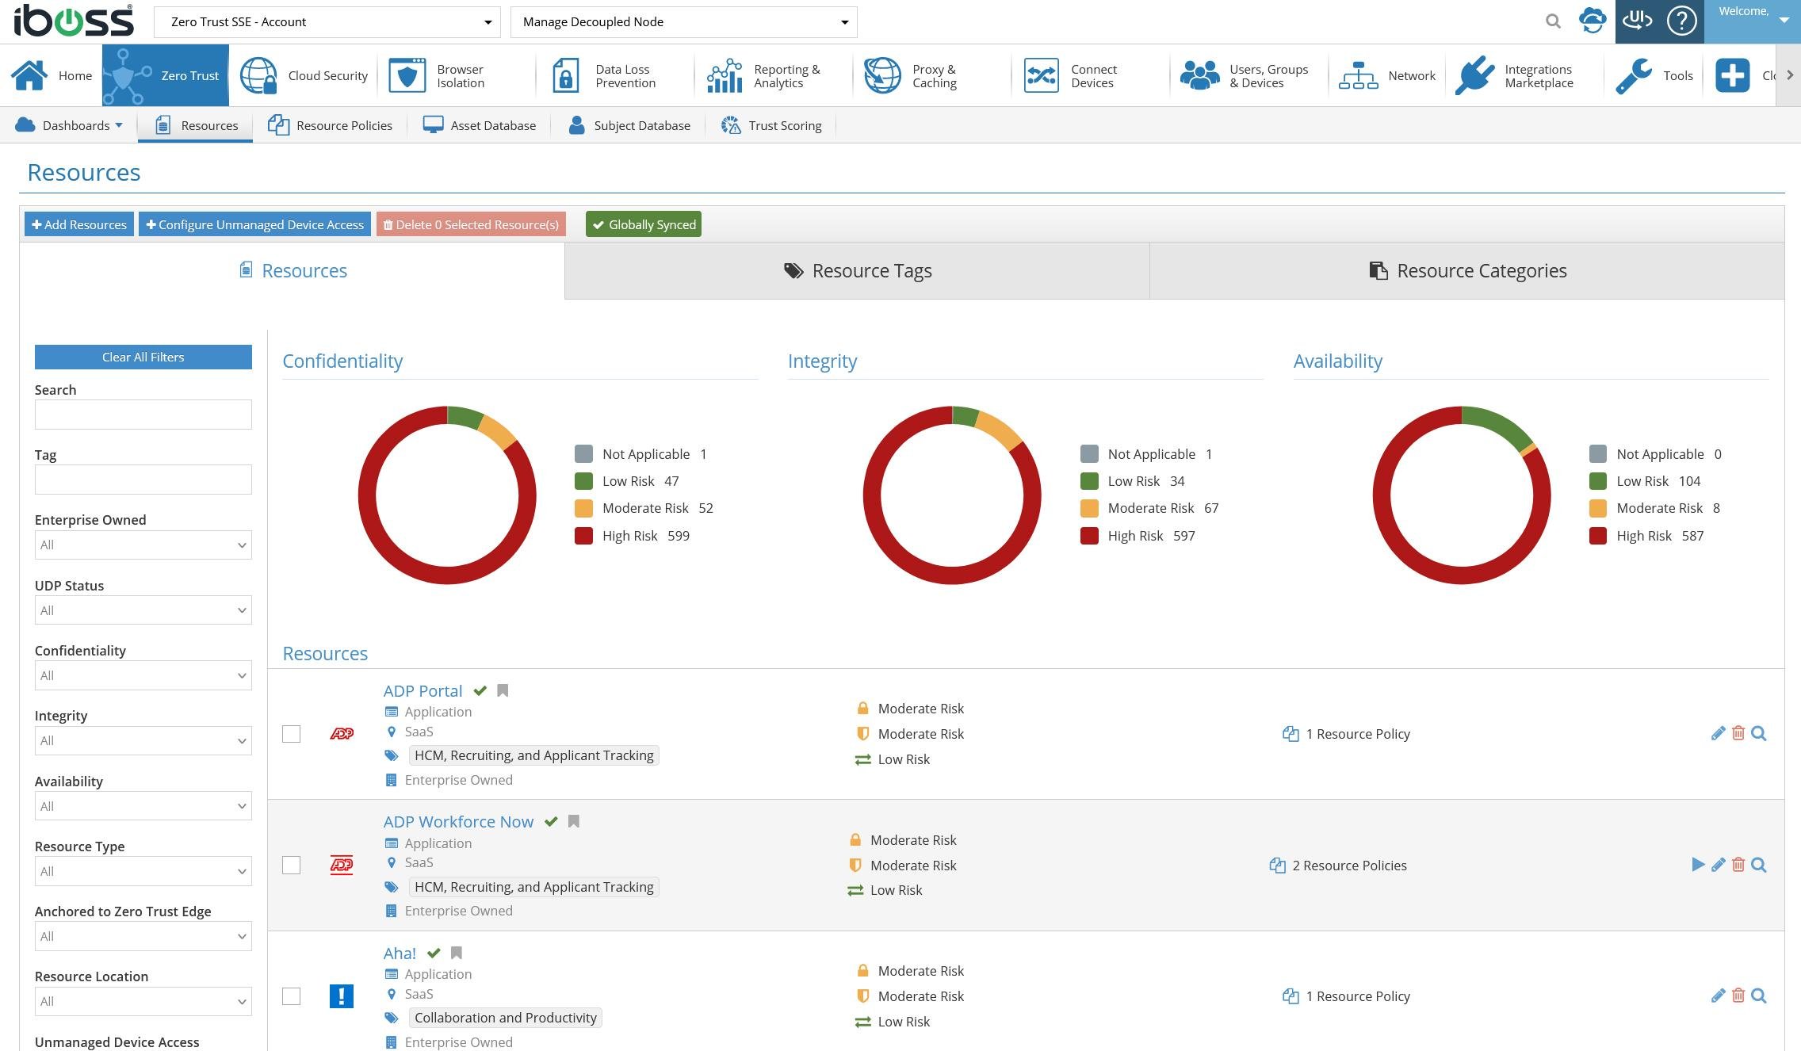Open the Resource Policies submenu tab
1801x1051 pixels.
click(330, 125)
